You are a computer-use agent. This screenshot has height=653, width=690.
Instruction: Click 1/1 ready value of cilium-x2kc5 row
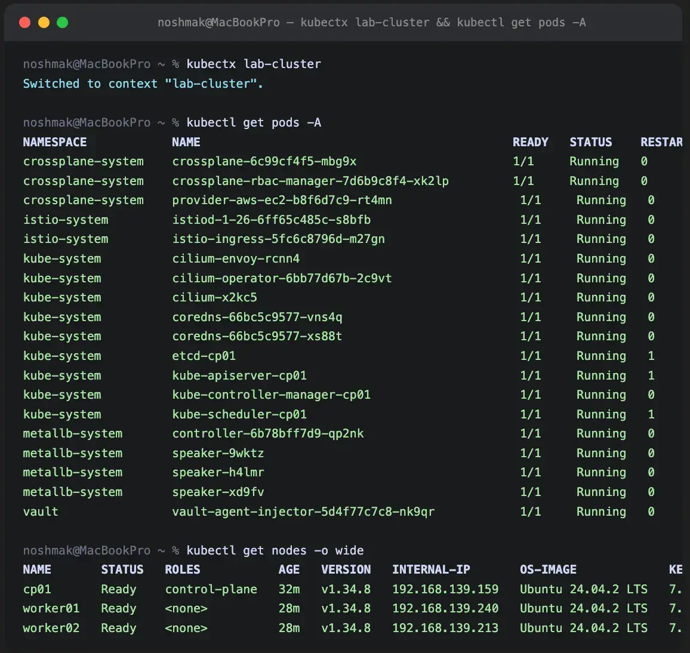click(530, 297)
